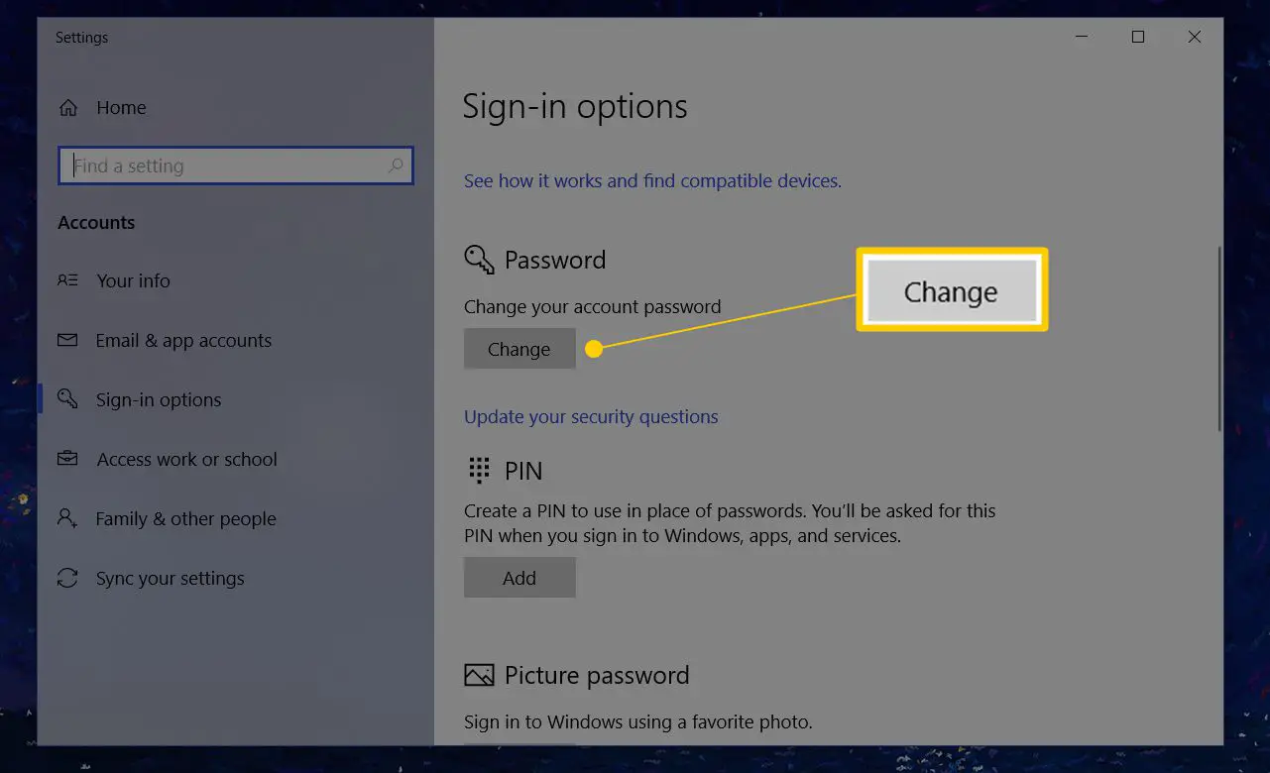Image resolution: width=1270 pixels, height=773 pixels.
Task: Click the Access work or school briefcase icon
Action: [x=67, y=459]
